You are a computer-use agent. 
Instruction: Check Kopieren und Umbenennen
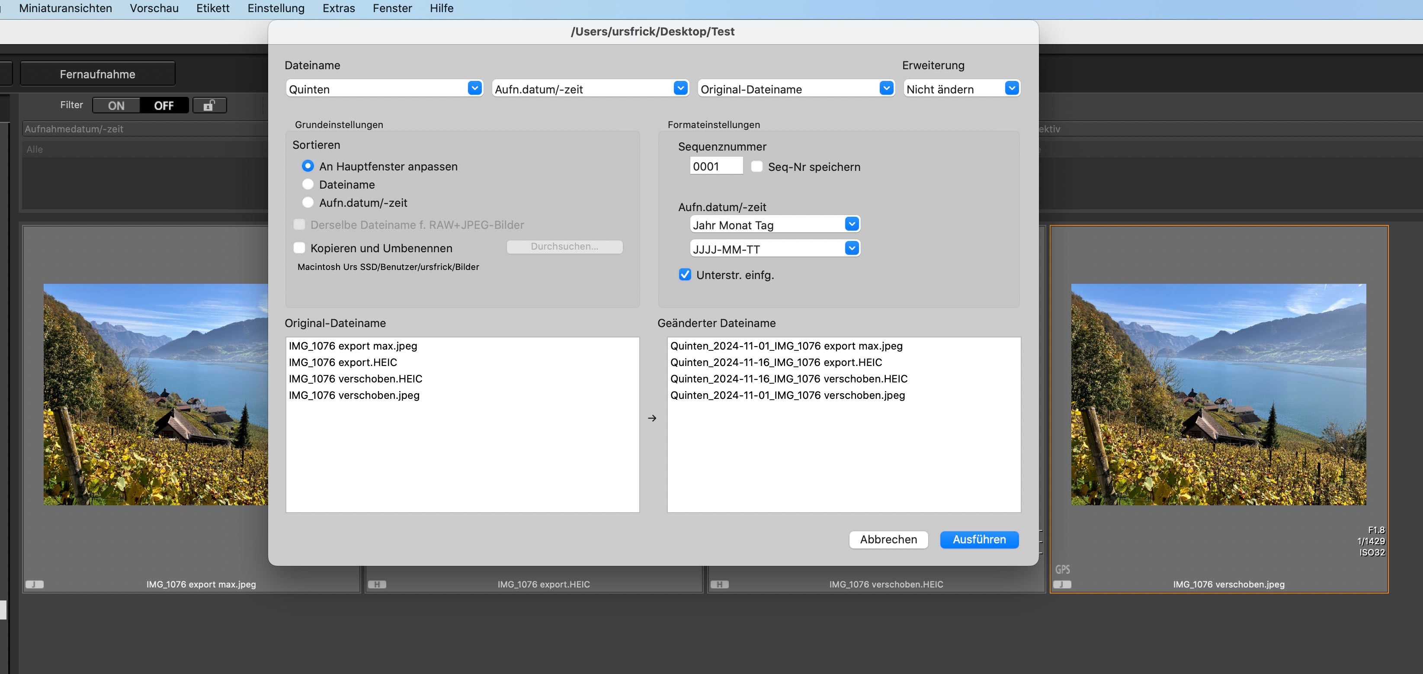(x=299, y=248)
